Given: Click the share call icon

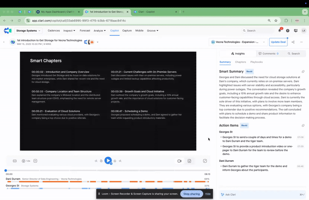Looking at the screenshot, I should click(293, 42).
